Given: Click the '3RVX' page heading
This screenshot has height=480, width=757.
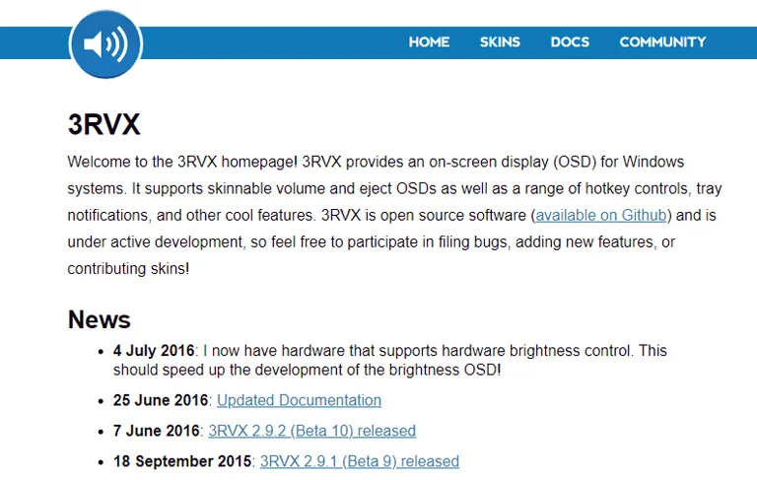Looking at the screenshot, I should pos(103,124).
